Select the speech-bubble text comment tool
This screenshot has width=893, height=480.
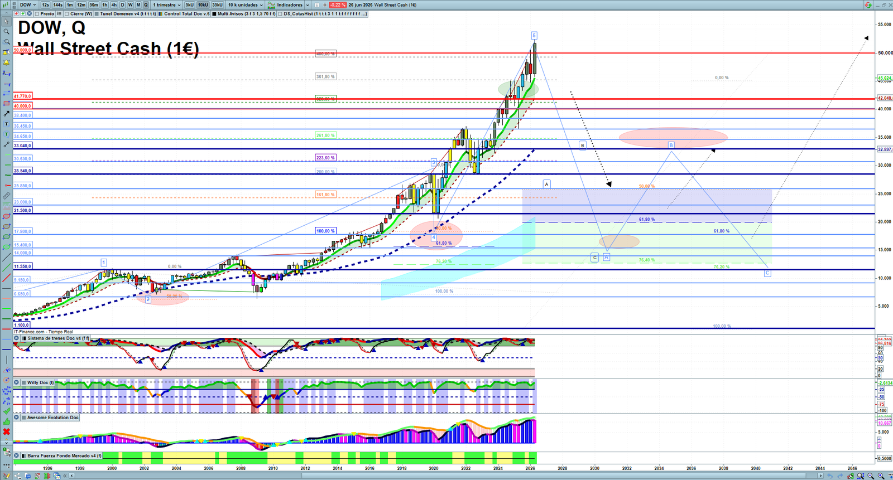6,134
